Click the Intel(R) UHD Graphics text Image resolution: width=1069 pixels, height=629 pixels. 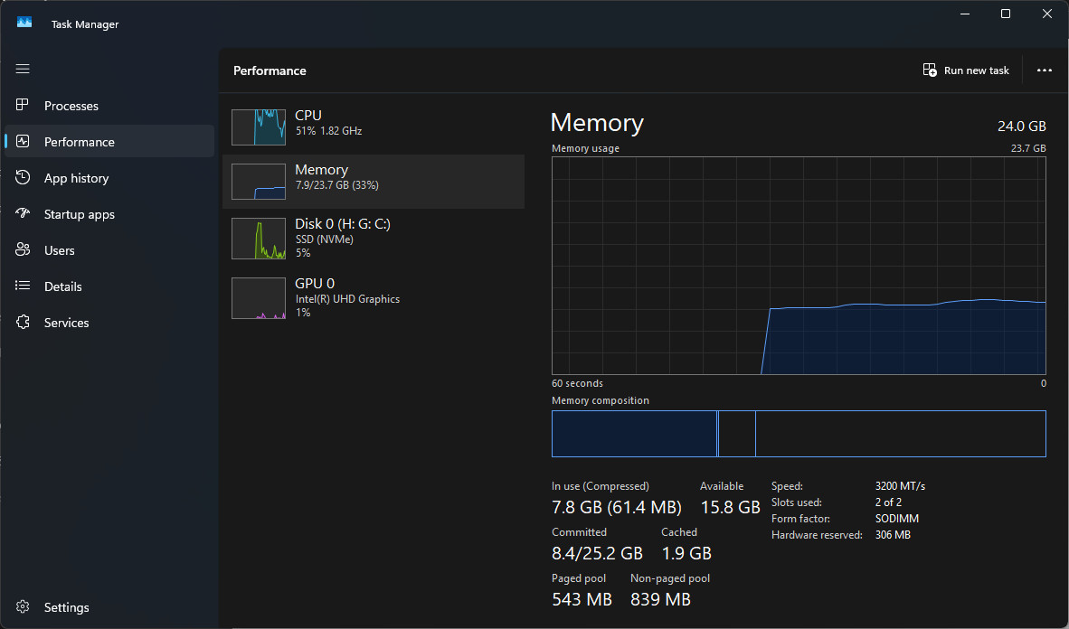click(x=347, y=299)
